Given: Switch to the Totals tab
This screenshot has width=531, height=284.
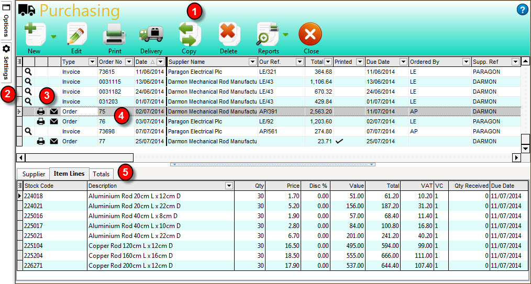Looking at the screenshot, I should point(101,174).
